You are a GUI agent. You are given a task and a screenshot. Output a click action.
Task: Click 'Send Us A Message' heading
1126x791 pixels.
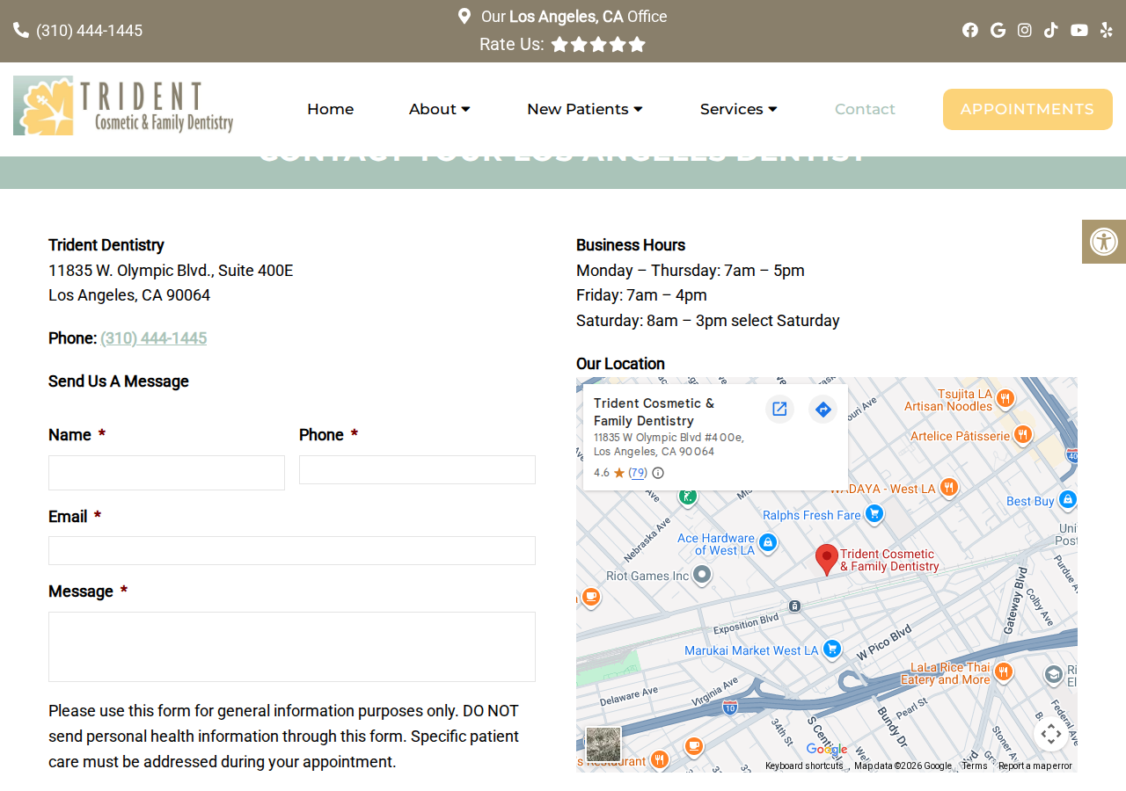[x=119, y=381]
